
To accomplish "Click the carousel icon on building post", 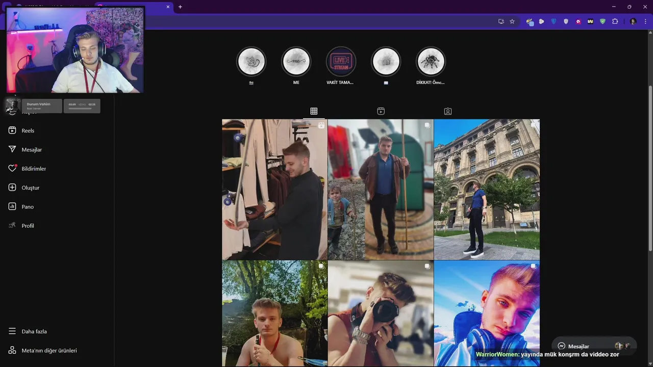I will pos(533,125).
